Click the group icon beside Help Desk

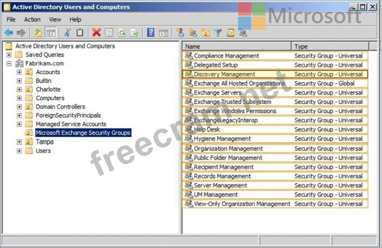pos(189,129)
